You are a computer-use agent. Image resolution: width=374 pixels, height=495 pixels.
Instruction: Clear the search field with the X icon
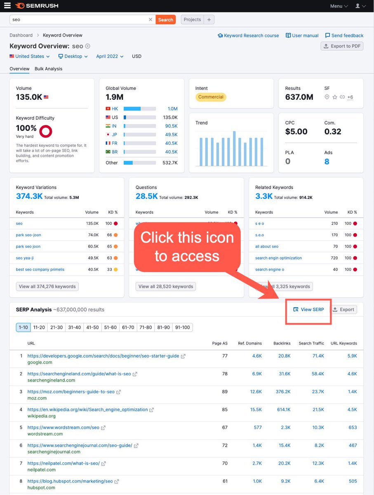[151, 19]
